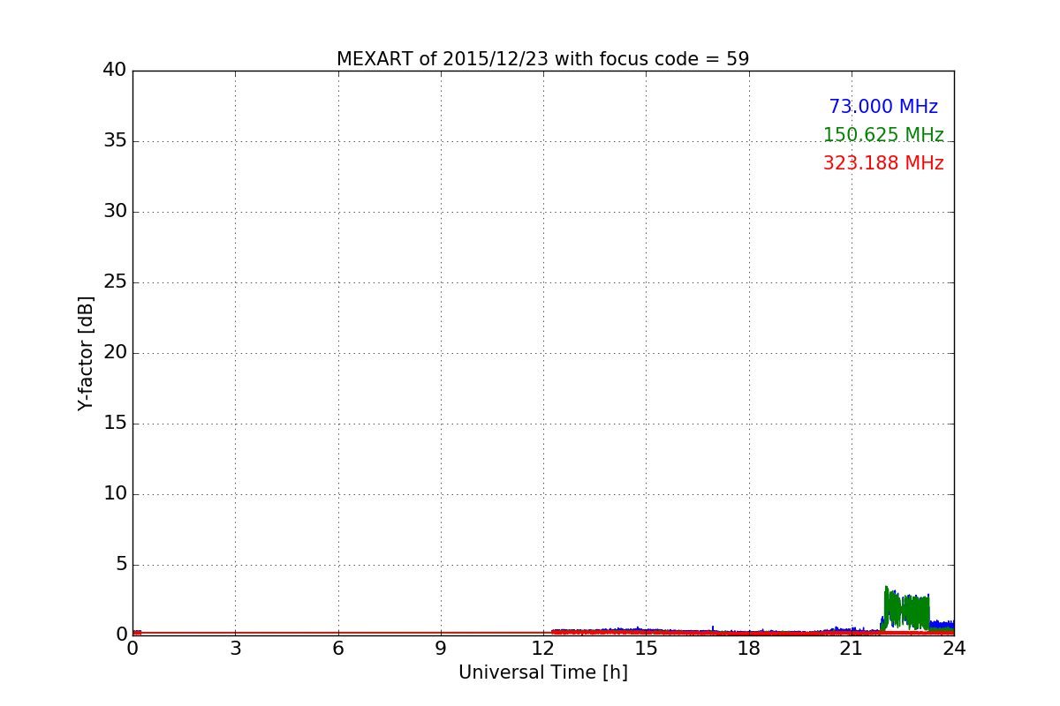Click the x-axis tick label 9
Viewport: 1060px width, 706px height.
pyautogui.click(x=441, y=649)
